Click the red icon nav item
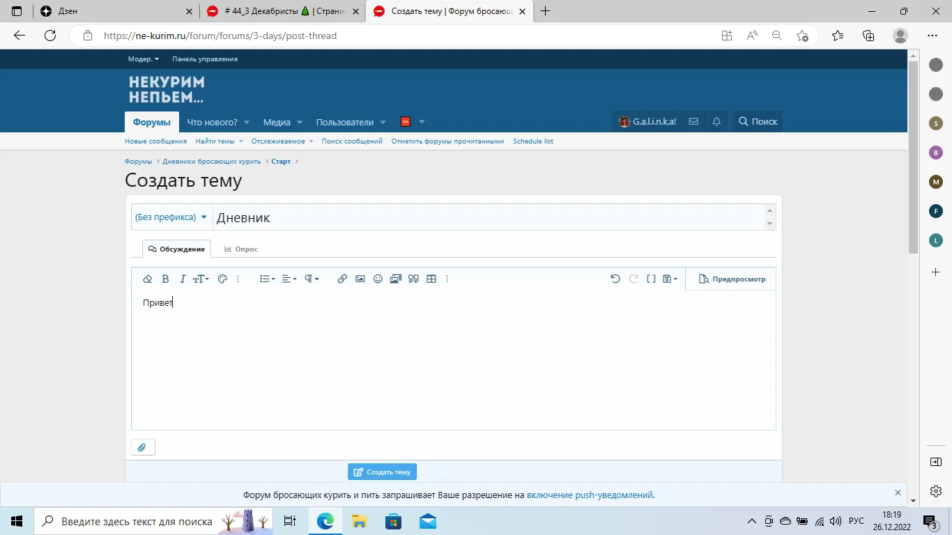Screen dimensions: 952x535 (x=406, y=122)
